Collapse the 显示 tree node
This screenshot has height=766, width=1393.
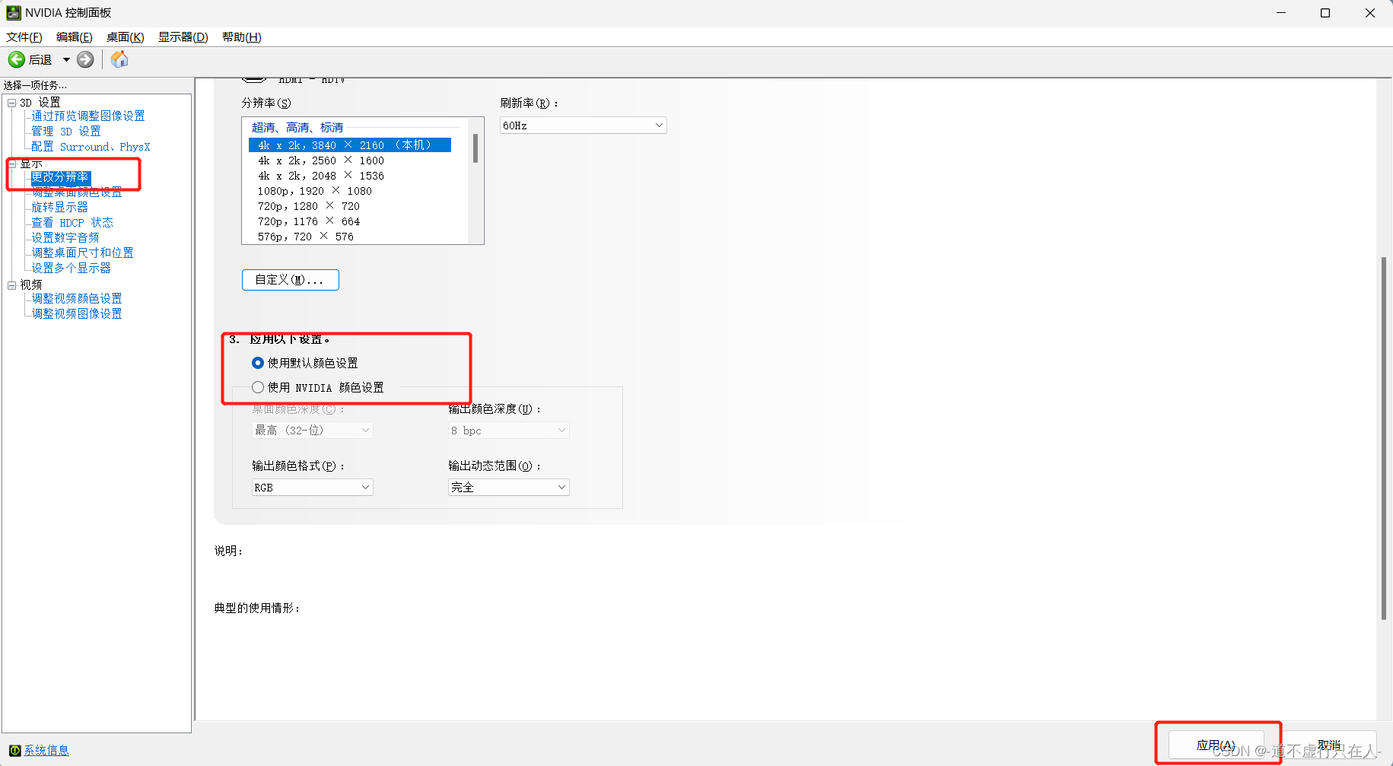(x=12, y=164)
